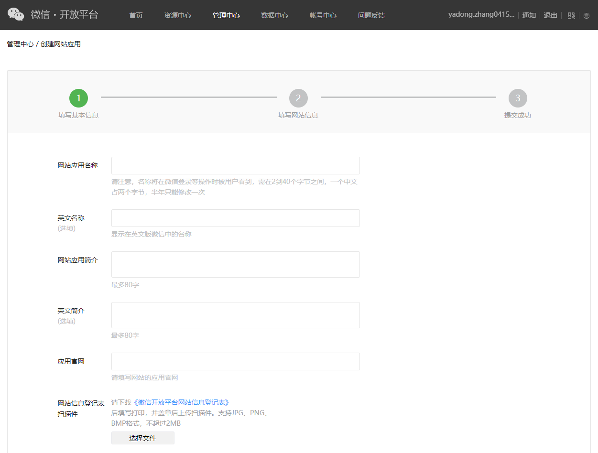The width and height of the screenshot is (598, 453).
Task: Open 数据中心 from the navigation bar
Action: click(274, 15)
